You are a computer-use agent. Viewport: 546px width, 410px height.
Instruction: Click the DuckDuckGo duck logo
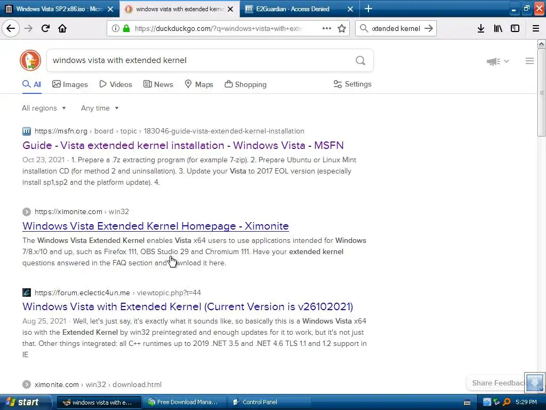pos(30,60)
